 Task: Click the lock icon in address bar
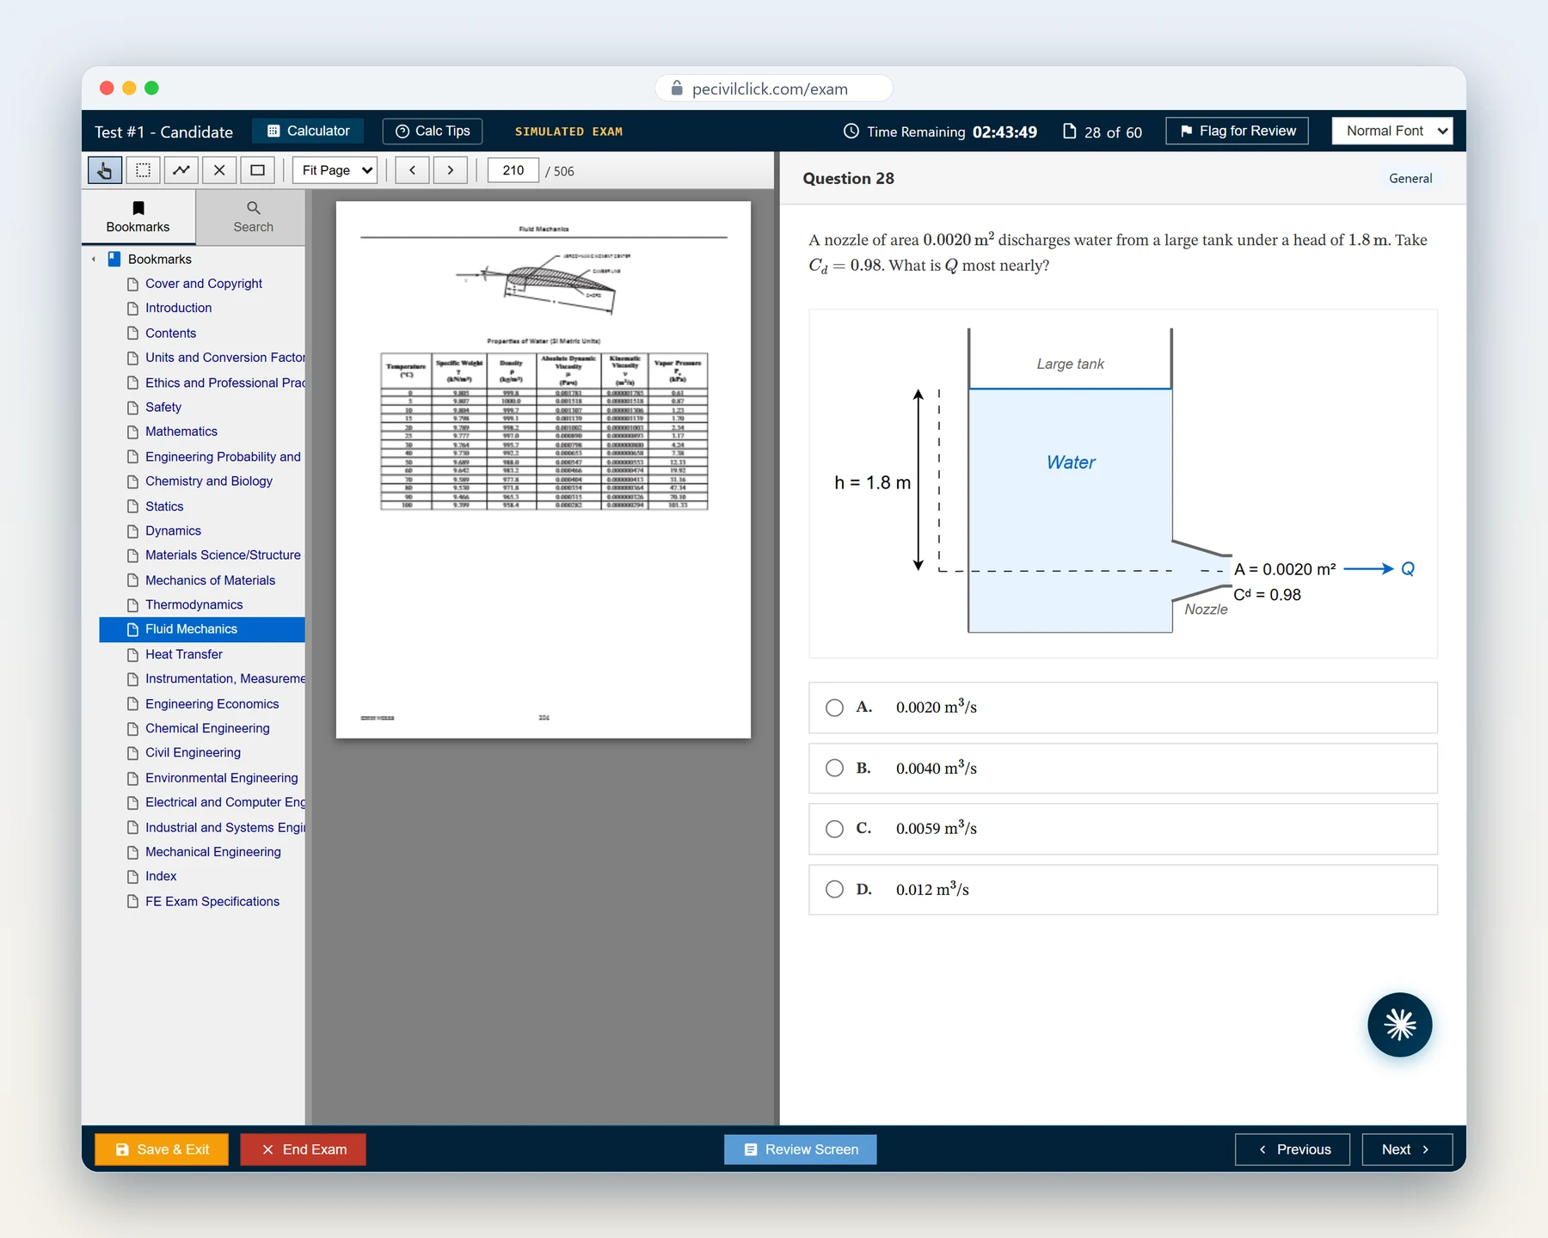677,89
